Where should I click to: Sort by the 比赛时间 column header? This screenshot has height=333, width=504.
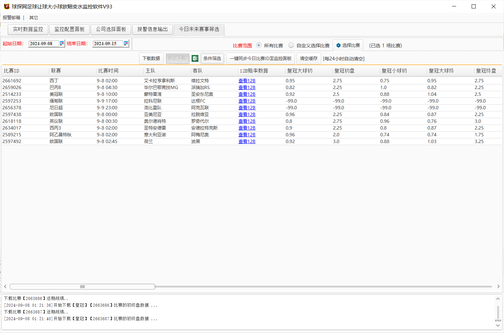click(120, 71)
